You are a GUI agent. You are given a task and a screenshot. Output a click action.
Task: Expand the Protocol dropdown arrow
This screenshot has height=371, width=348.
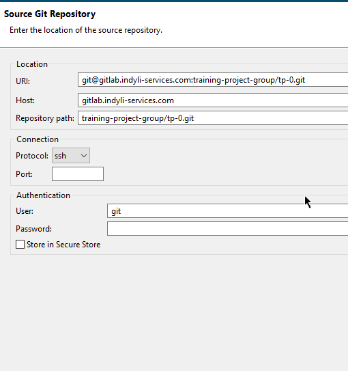point(84,156)
